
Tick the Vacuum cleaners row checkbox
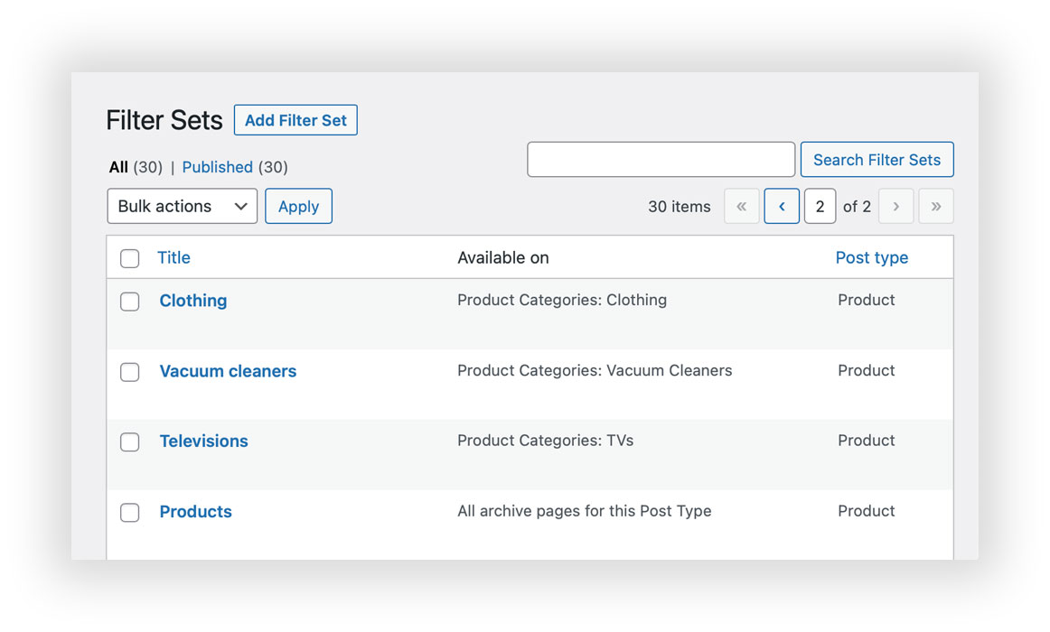pyautogui.click(x=129, y=372)
